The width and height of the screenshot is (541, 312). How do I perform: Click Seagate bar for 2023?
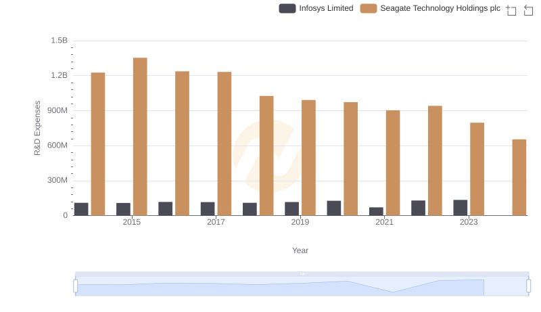coord(477,169)
